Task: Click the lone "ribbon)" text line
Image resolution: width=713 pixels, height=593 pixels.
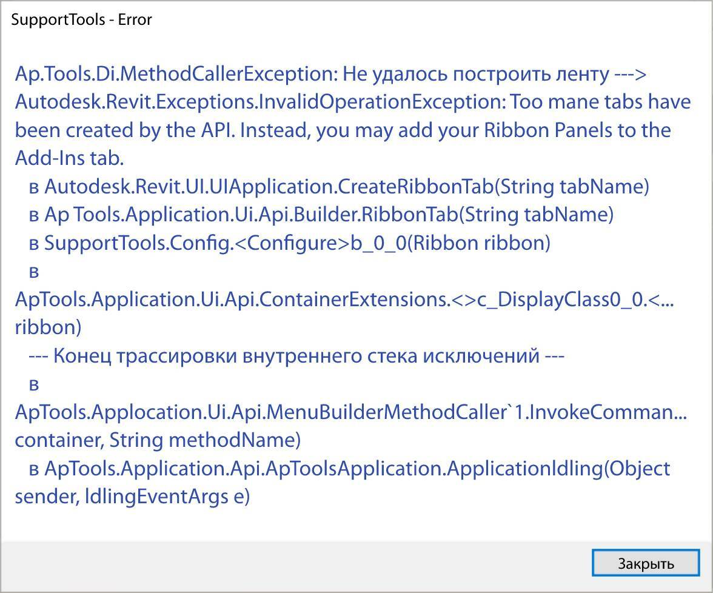Action: [x=48, y=327]
